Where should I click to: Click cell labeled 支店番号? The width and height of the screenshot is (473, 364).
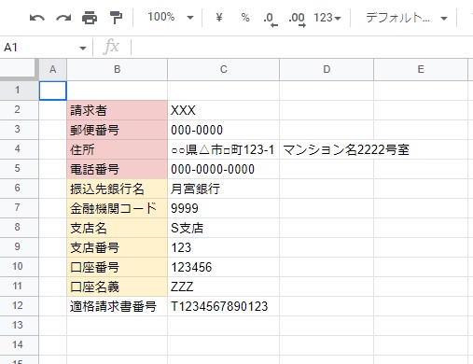point(117,247)
